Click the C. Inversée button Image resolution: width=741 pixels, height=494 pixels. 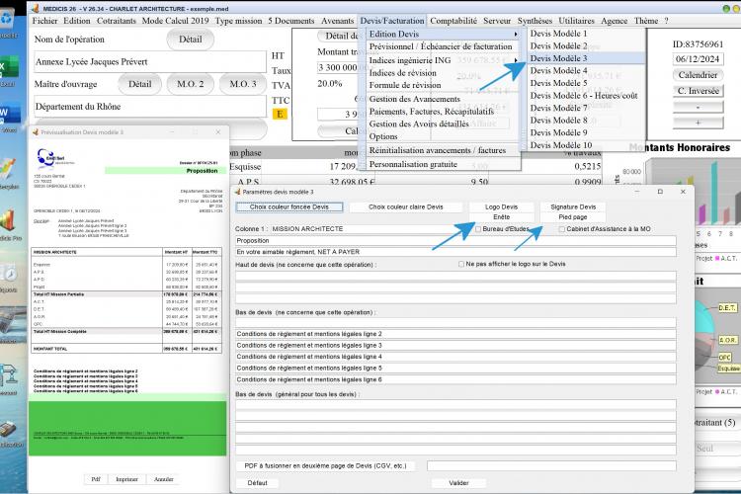point(698,91)
